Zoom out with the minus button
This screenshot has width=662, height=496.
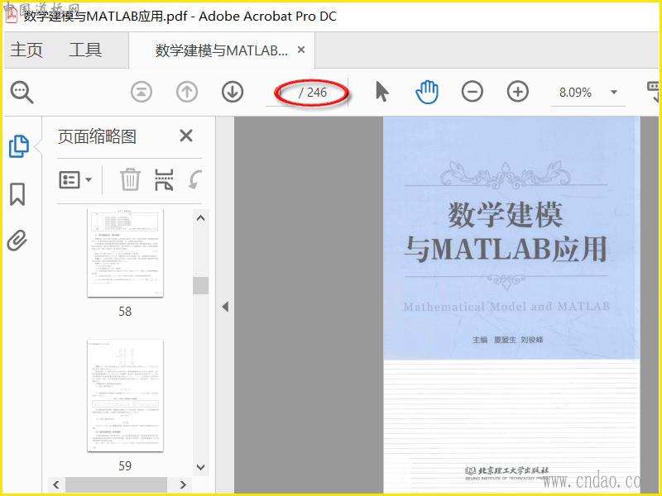pos(472,92)
